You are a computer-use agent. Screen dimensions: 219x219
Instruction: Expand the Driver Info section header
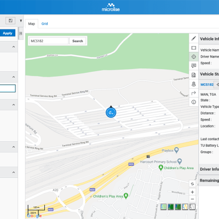209,169
